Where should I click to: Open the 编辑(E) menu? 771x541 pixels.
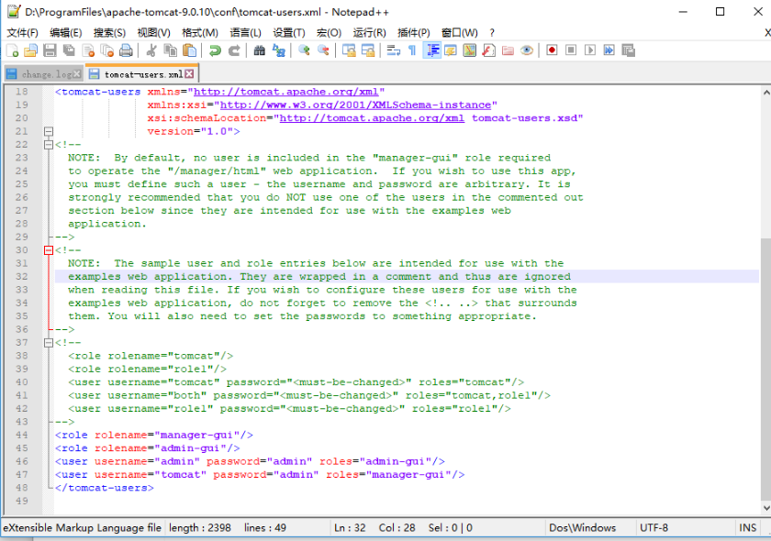pyautogui.click(x=65, y=32)
